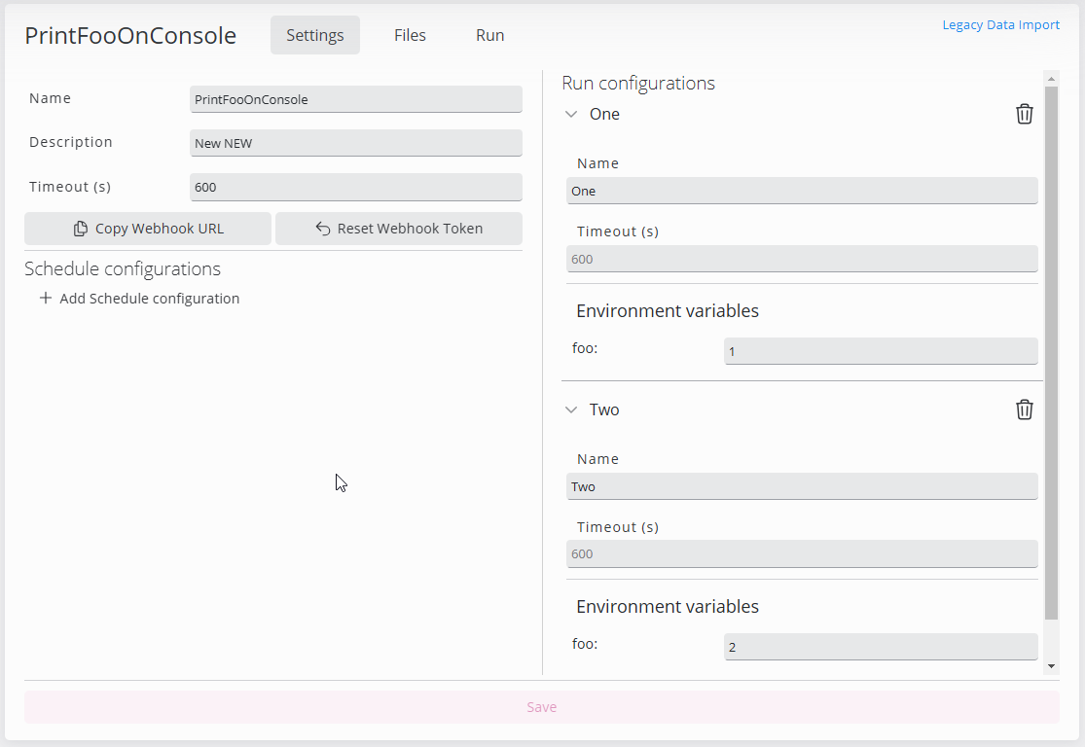The width and height of the screenshot is (1085, 747).
Task: Collapse the One run configuration
Action: click(571, 114)
